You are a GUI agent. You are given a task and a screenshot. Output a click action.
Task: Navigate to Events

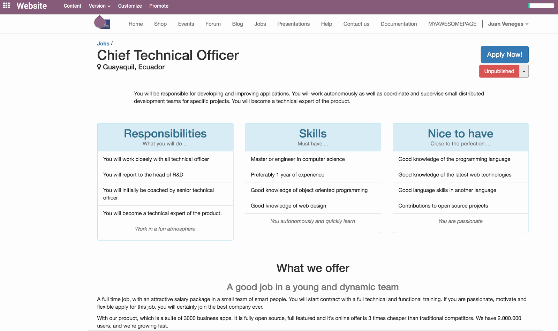186,24
